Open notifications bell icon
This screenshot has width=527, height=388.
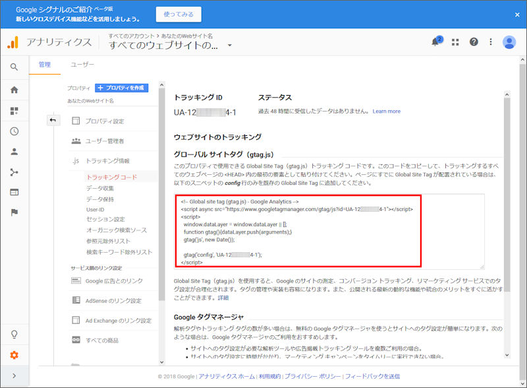pos(437,42)
